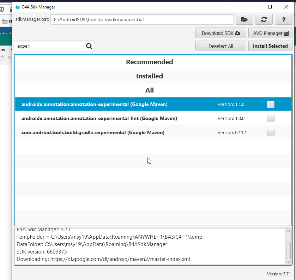Click the 'Version: 1.1.0' text
This screenshot has width=296, height=280.
[231, 105]
